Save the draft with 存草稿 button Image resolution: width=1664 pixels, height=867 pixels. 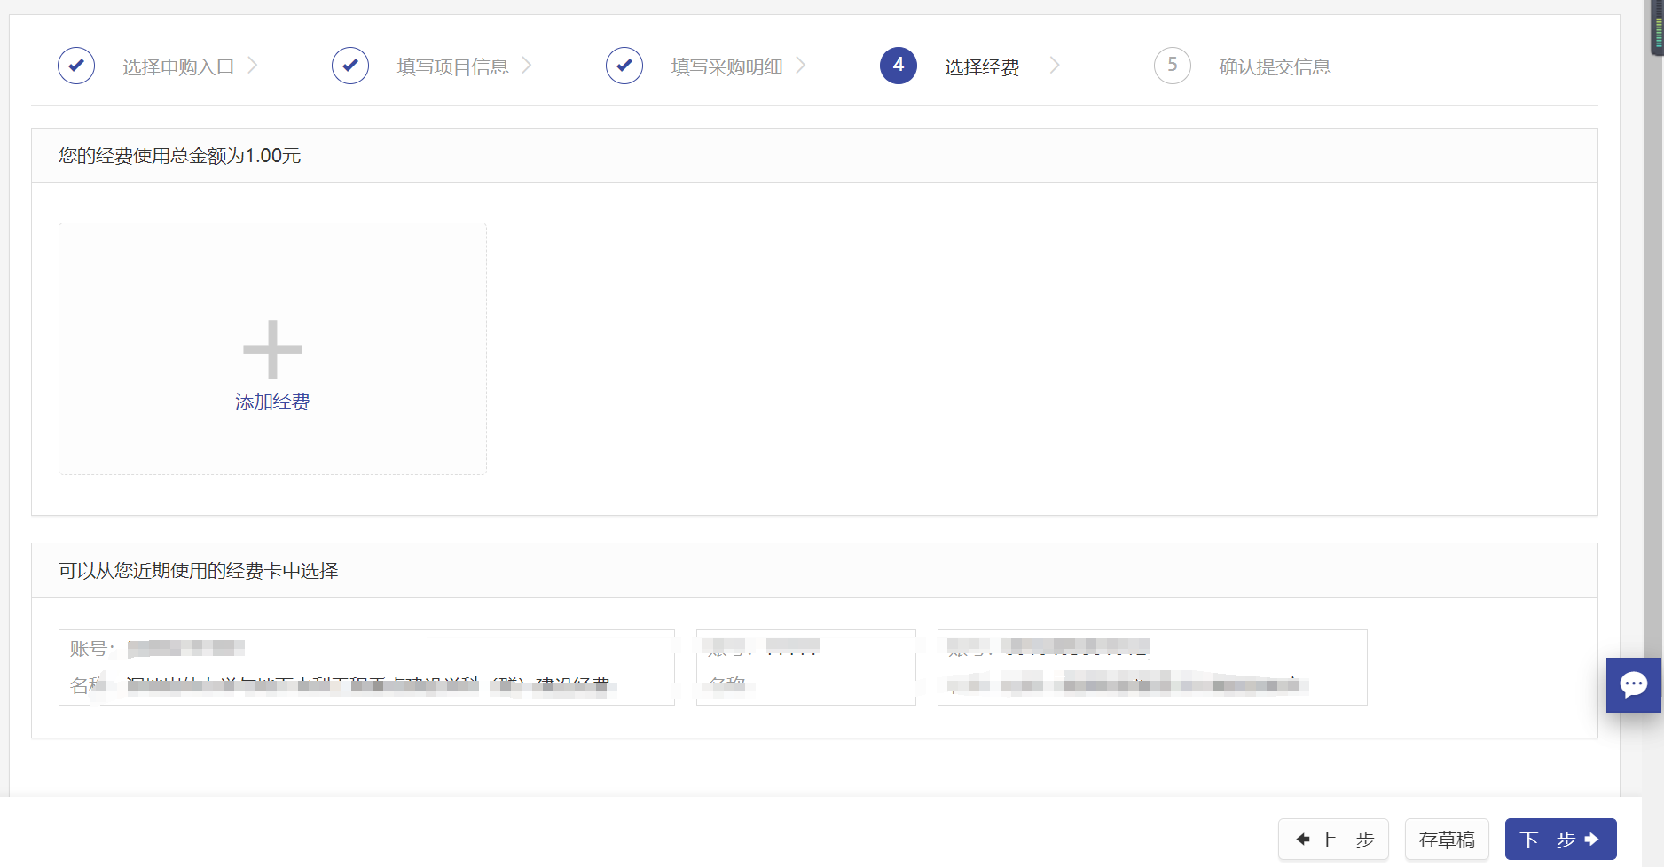pyautogui.click(x=1447, y=840)
